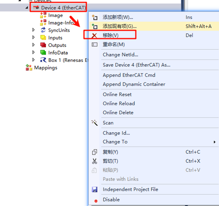Open the Change To submenu arrow
Screen dimensions: 219x206
tap(215, 142)
